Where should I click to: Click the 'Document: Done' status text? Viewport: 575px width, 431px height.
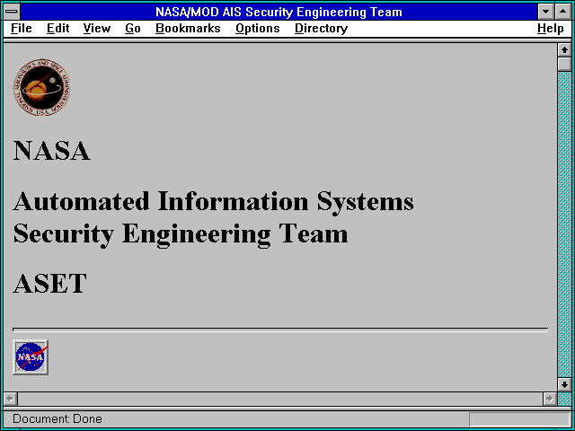pyautogui.click(x=57, y=419)
